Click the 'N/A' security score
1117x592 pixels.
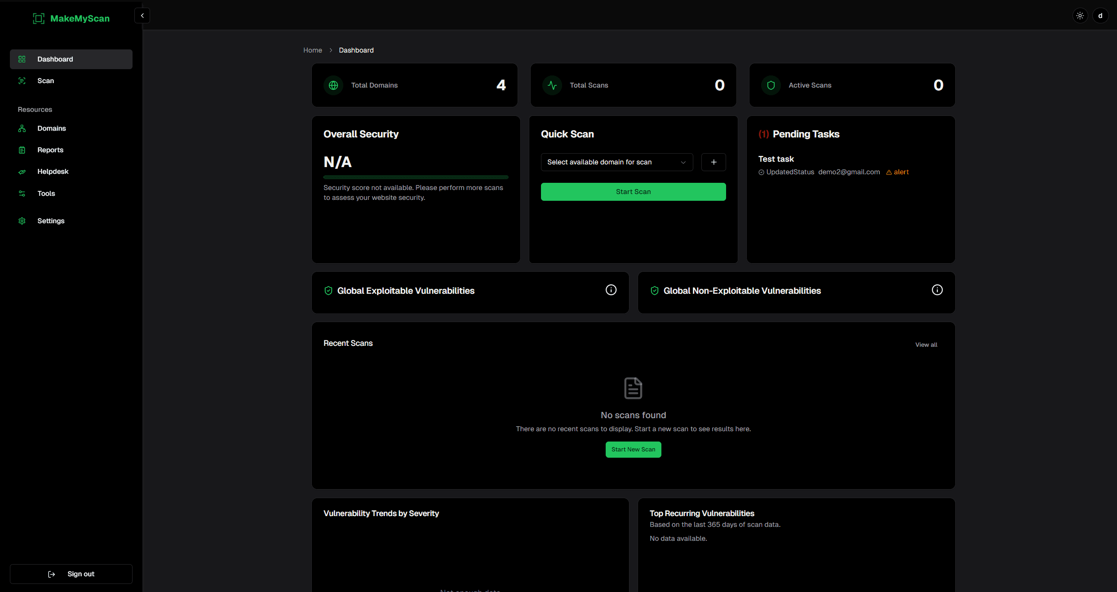click(x=337, y=162)
